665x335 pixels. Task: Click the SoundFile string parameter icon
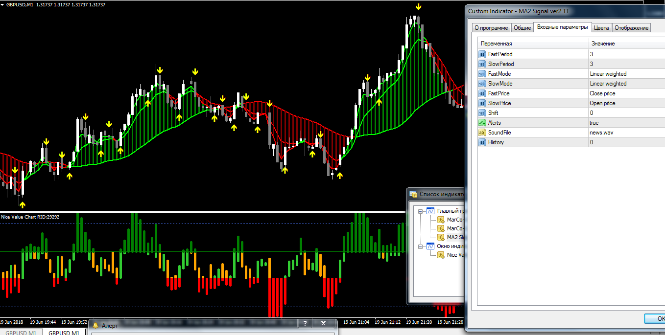click(482, 133)
